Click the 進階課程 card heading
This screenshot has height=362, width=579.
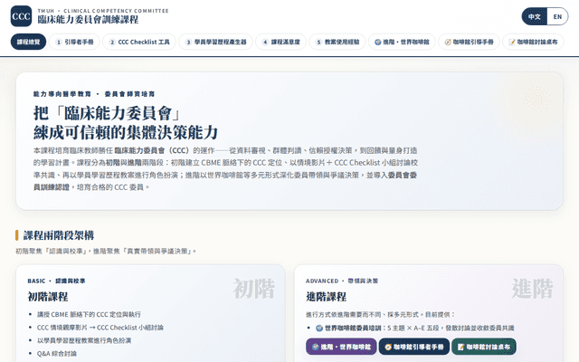326,296
